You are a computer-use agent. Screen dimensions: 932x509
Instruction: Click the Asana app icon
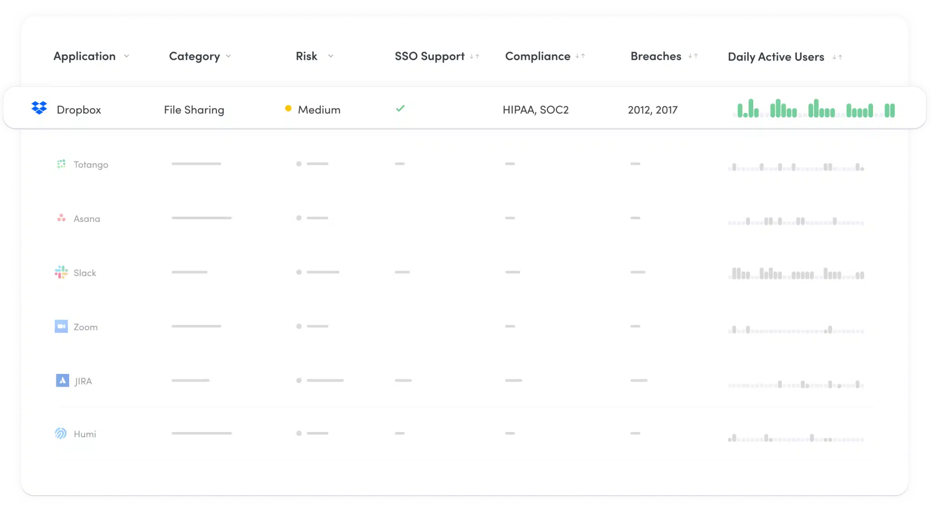pos(61,218)
